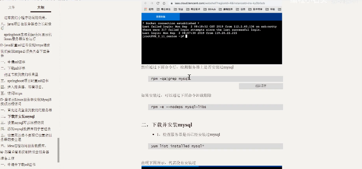Image resolution: width=362 pixels, height=169 pixels.
Task: Jump to '三，设置mysql可以远程访问'
Action: point(22,123)
